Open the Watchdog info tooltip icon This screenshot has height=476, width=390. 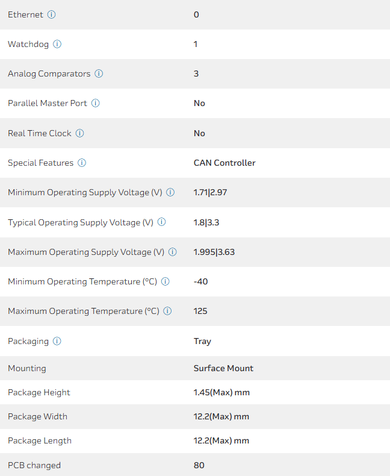tap(57, 44)
